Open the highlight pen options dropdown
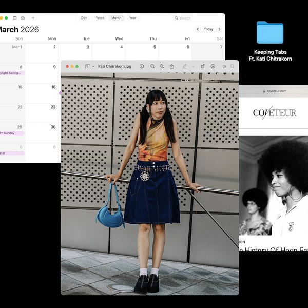The width and height of the screenshot is (308, 308). point(194,66)
